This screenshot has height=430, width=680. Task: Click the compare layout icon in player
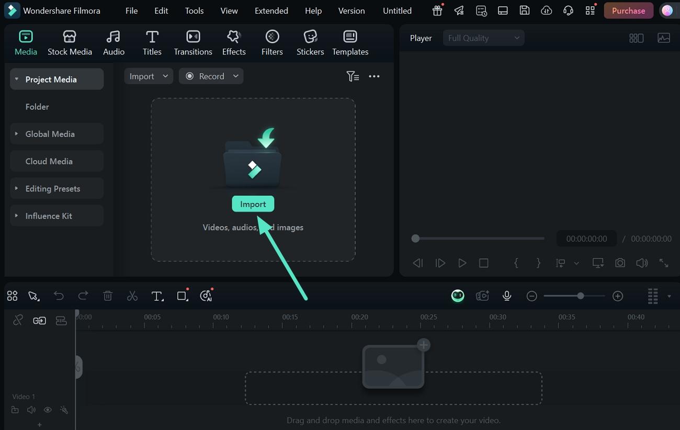coord(636,38)
